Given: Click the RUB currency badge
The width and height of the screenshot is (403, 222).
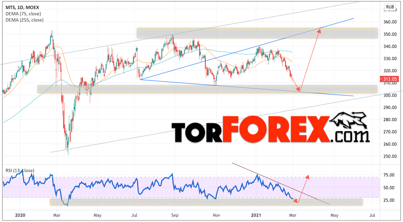Looking at the screenshot, I should coord(389,7).
